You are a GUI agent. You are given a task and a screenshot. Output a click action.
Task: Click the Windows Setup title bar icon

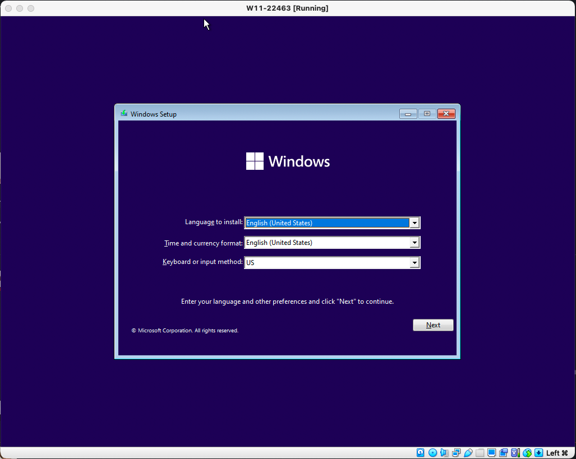click(124, 113)
